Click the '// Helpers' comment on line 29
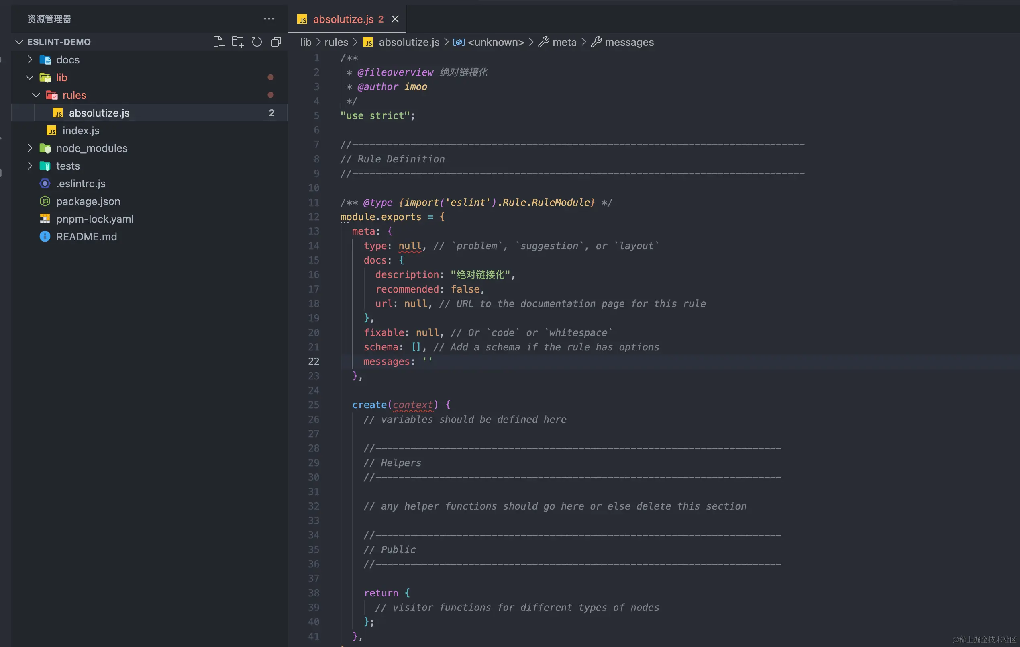Screen dimensions: 1020x647 coord(392,463)
